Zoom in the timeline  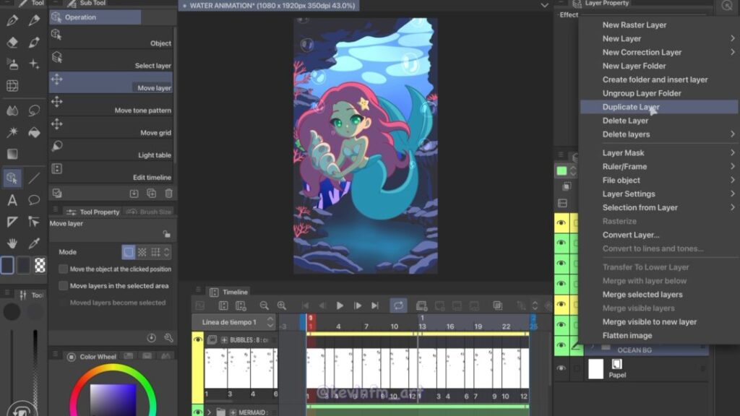coord(282,305)
